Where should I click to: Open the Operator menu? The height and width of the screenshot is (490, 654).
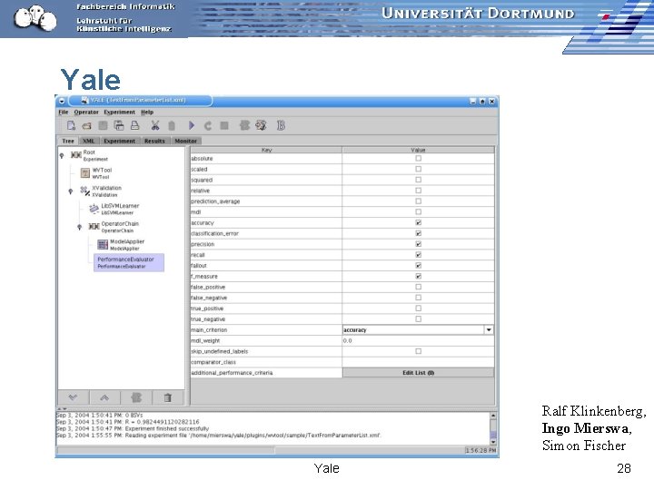coord(86,113)
